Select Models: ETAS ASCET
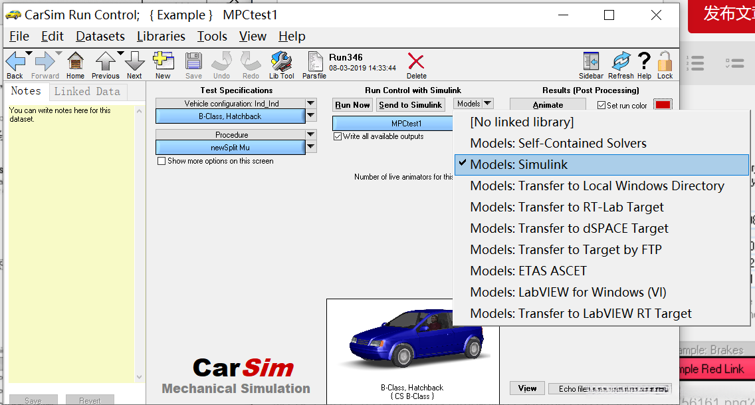The height and width of the screenshot is (405, 755). tap(602, 271)
